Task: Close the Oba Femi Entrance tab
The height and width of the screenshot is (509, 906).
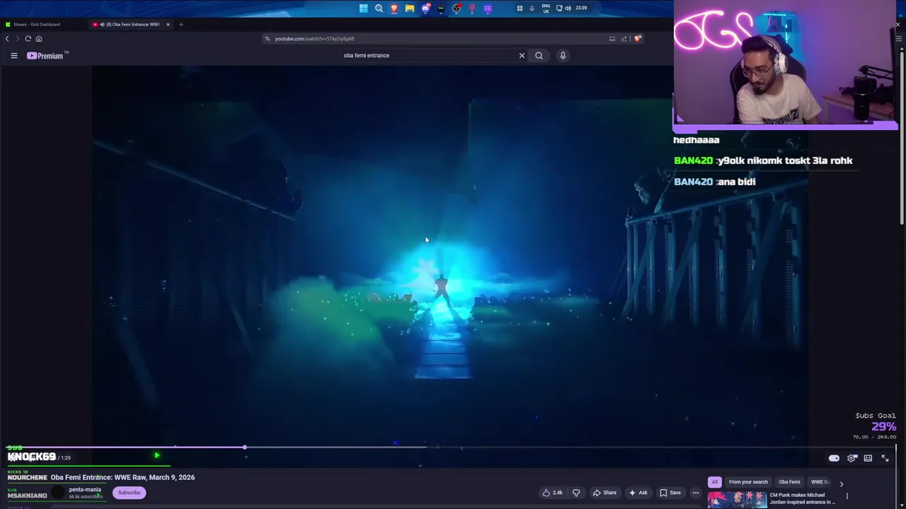Action: click(168, 24)
